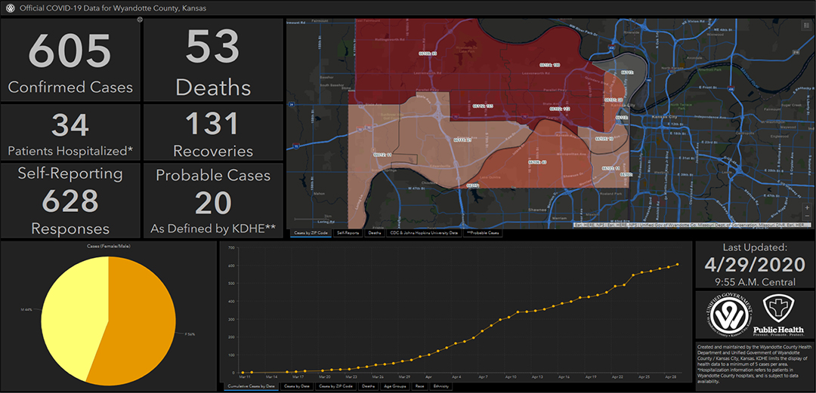The width and height of the screenshot is (816, 393).
Task: Switch map to Self-Reports tab
Action: [x=347, y=233]
